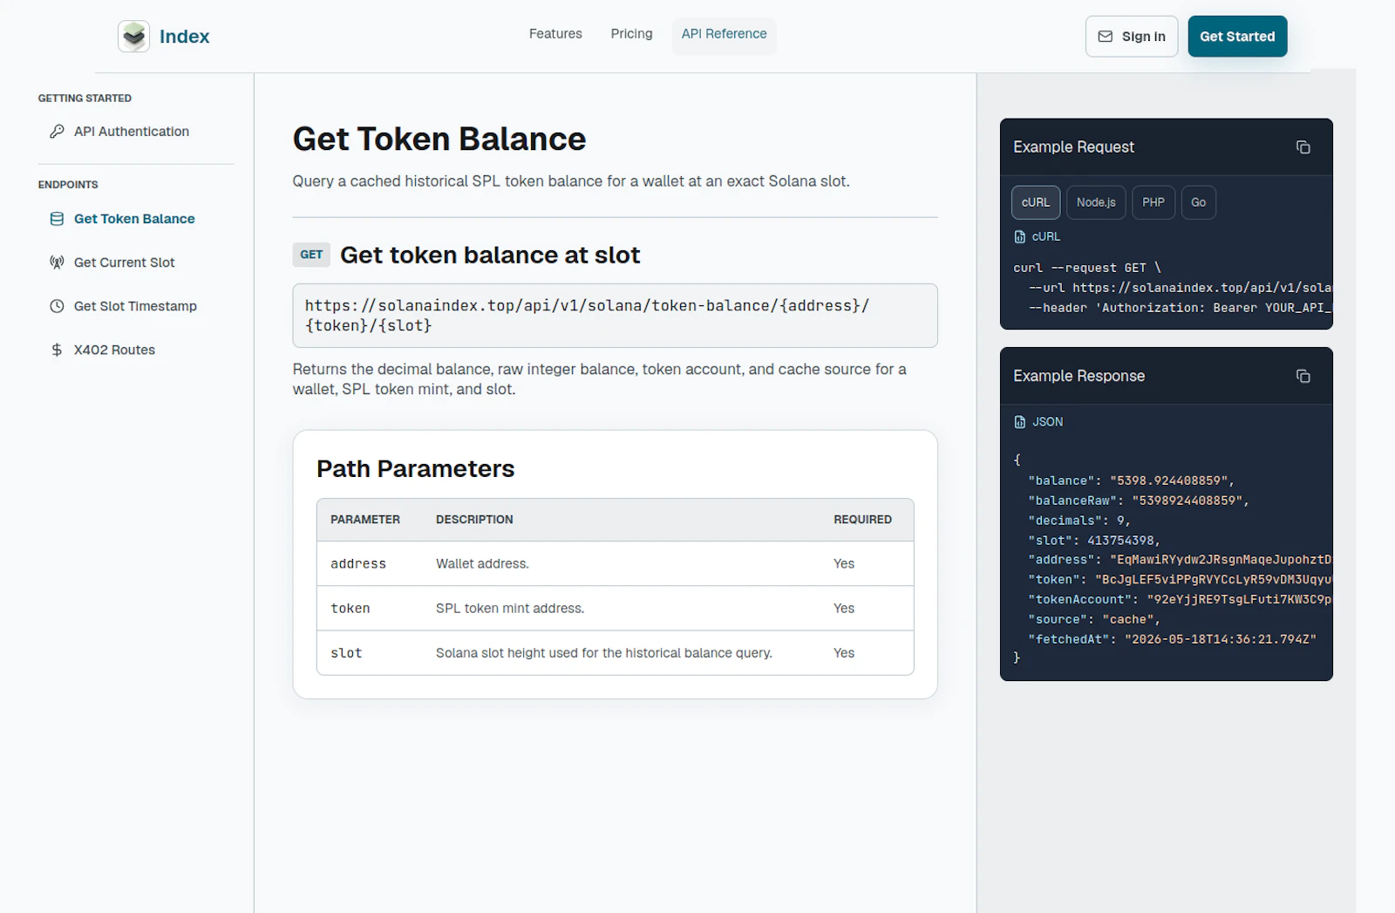The image size is (1395, 913).
Task: Click the 'token' parameter cell
Action: (350, 609)
